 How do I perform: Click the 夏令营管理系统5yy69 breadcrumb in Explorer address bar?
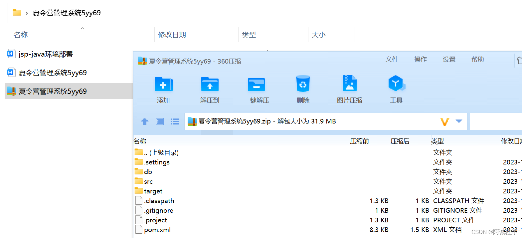(x=67, y=13)
